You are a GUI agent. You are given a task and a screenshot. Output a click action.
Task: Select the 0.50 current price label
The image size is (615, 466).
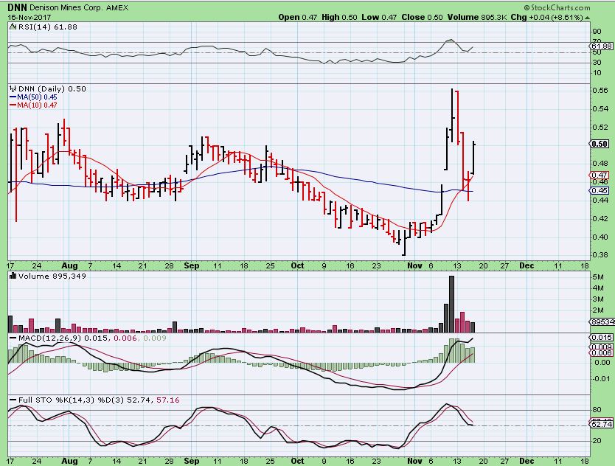point(599,145)
